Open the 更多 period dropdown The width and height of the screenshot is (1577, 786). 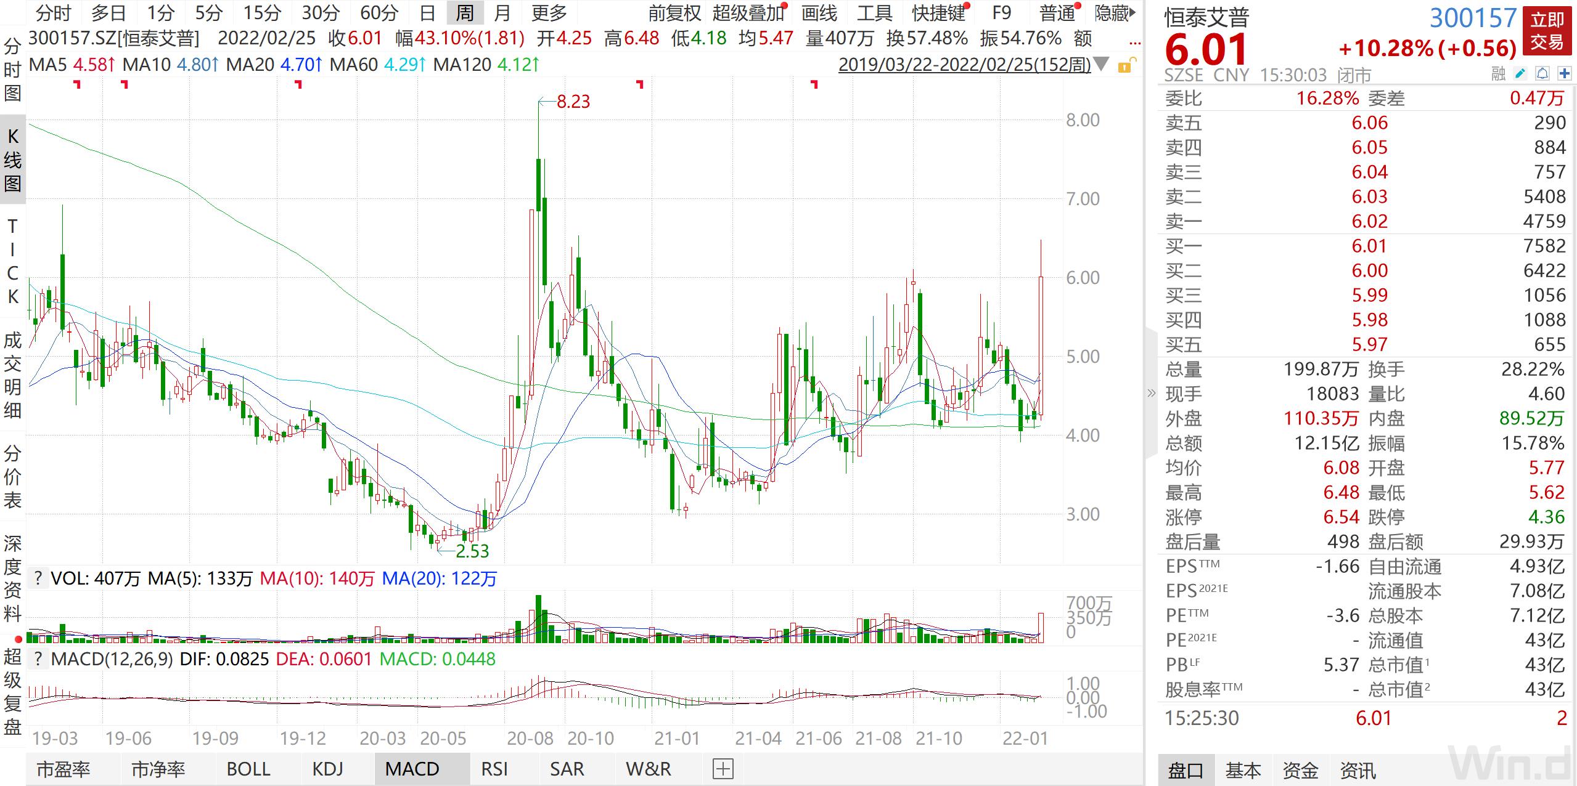click(549, 13)
